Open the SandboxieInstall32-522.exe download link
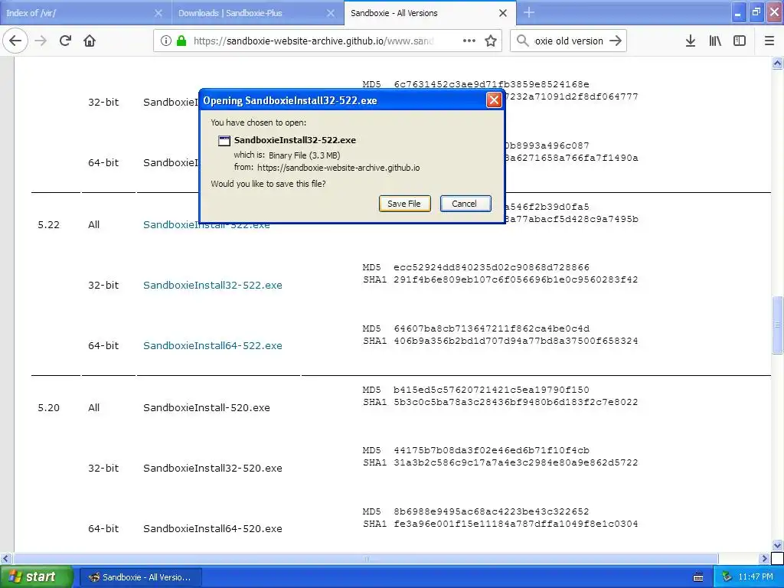This screenshot has width=784, height=588. 213,285
